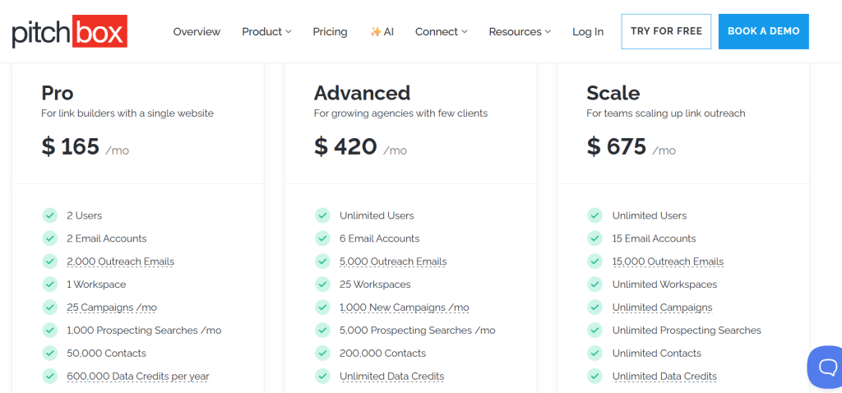
Task: Click the 50,000 Contacts text
Action: [x=106, y=354]
